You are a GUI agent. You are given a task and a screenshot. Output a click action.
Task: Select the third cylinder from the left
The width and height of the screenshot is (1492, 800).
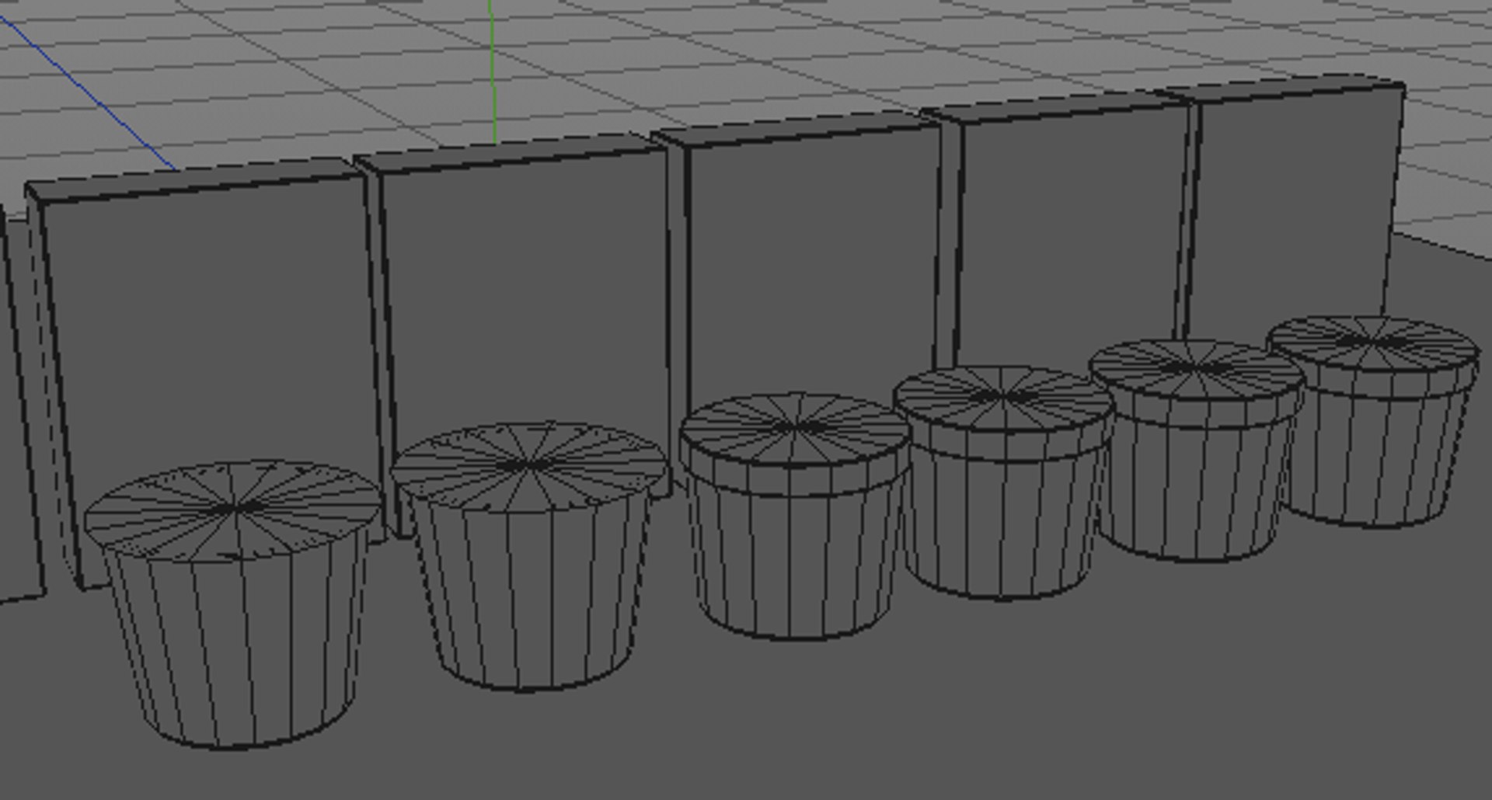pyautogui.click(x=794, y=517)
